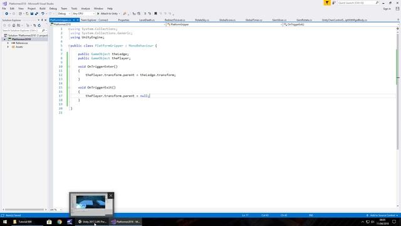The width and height of the screenshot is (401, 226).
Task: Open the Debug menu
Action: tap(53, 8)
